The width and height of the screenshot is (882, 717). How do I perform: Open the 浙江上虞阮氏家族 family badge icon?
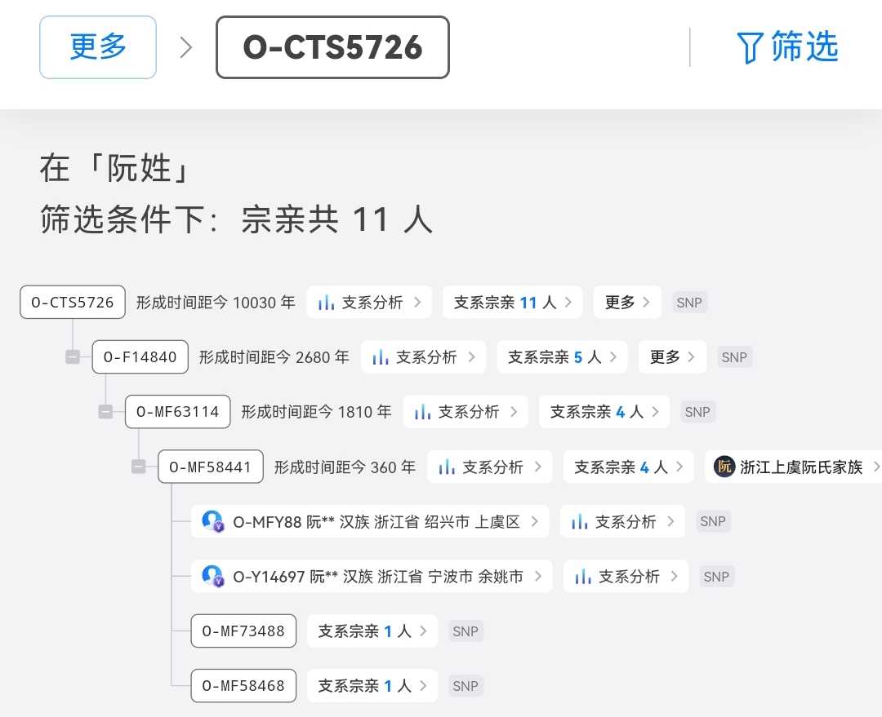point(724,467)
